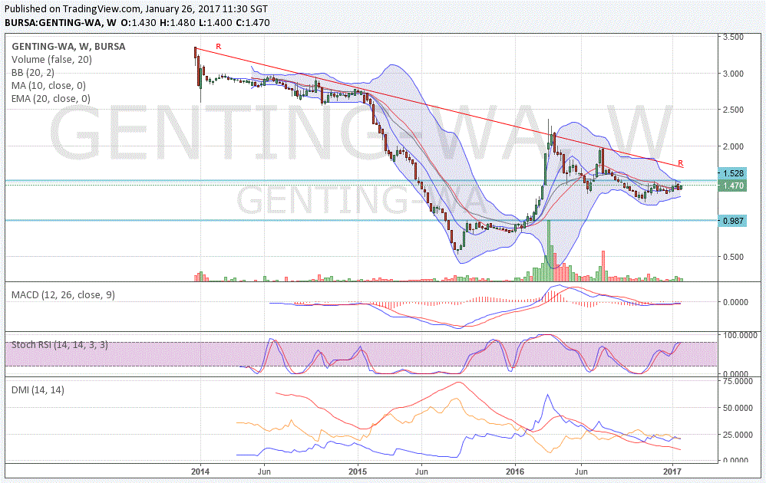Select the MA (10, close, 0) indicator label
766x483 pixels.
click(x=48, y=85)
